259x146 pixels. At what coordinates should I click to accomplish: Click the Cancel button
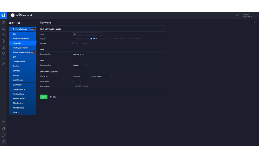tap(53, 97)
